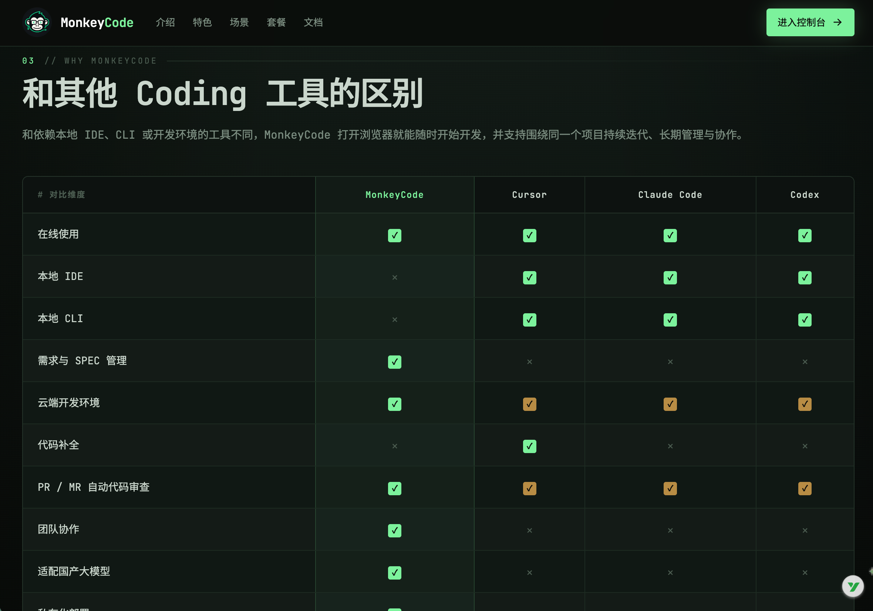Click MonkeyCode check mark in 需求与 SPEC 管理 row

[x=394, y=362]
